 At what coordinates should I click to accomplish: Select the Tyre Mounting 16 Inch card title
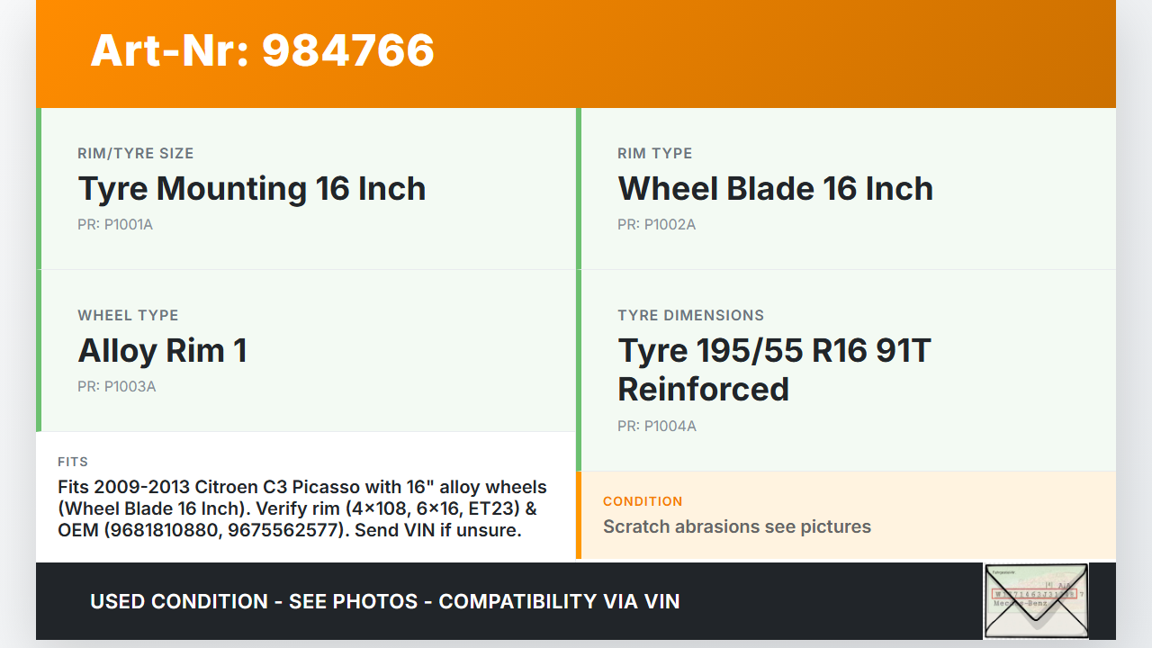click(252, 189)
